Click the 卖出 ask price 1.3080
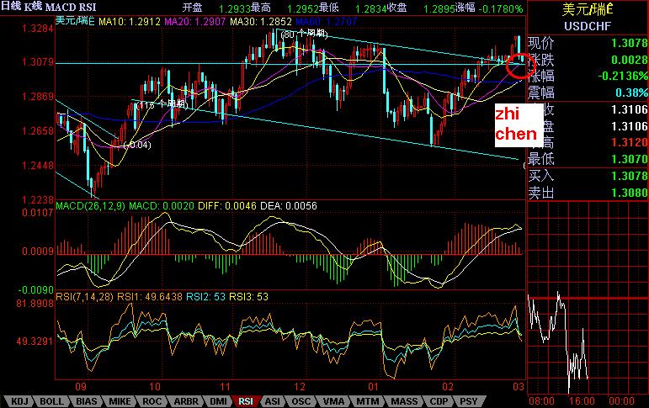The image size is (649, 408). point(629,193)
